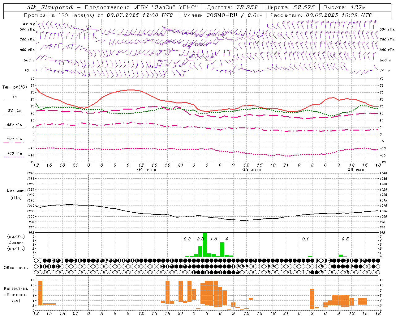Click the Ветер wind panel label
Viewport: 396px width, 316px height.
pyautogui.click(x=28, y=23)
